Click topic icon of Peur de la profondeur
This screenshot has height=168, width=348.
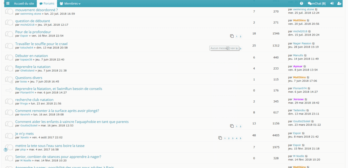coord(9,34)
